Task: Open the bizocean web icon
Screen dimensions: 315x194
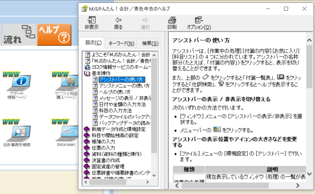Action: point(66,133)
